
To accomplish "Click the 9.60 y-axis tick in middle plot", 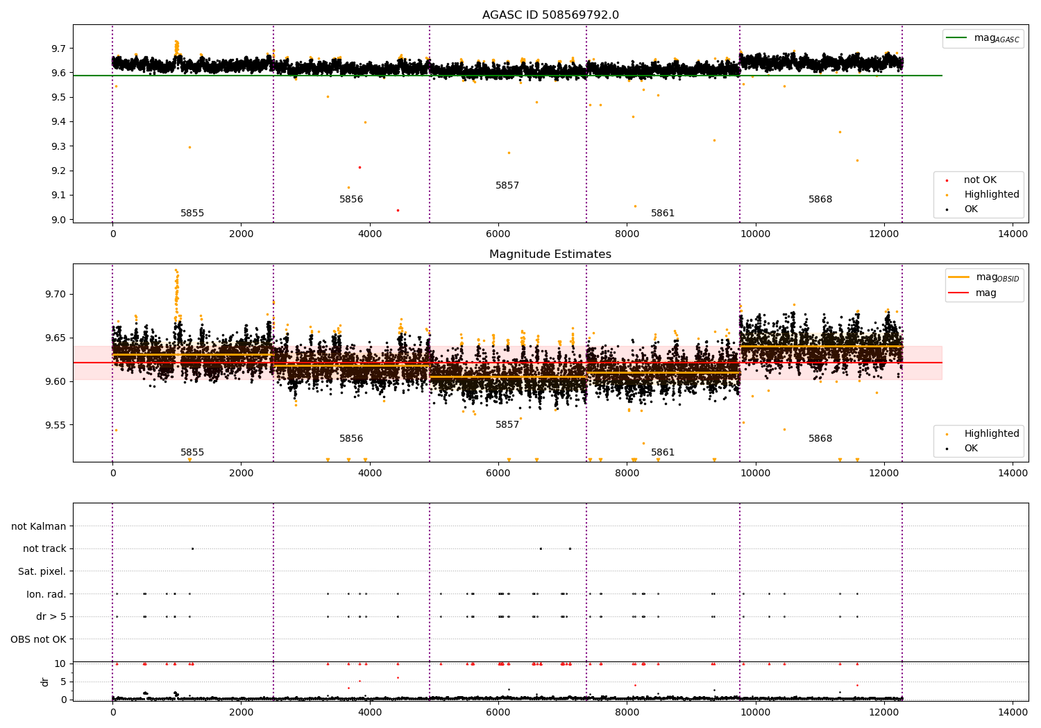I will pyautogui.click(x=56, y=381).
